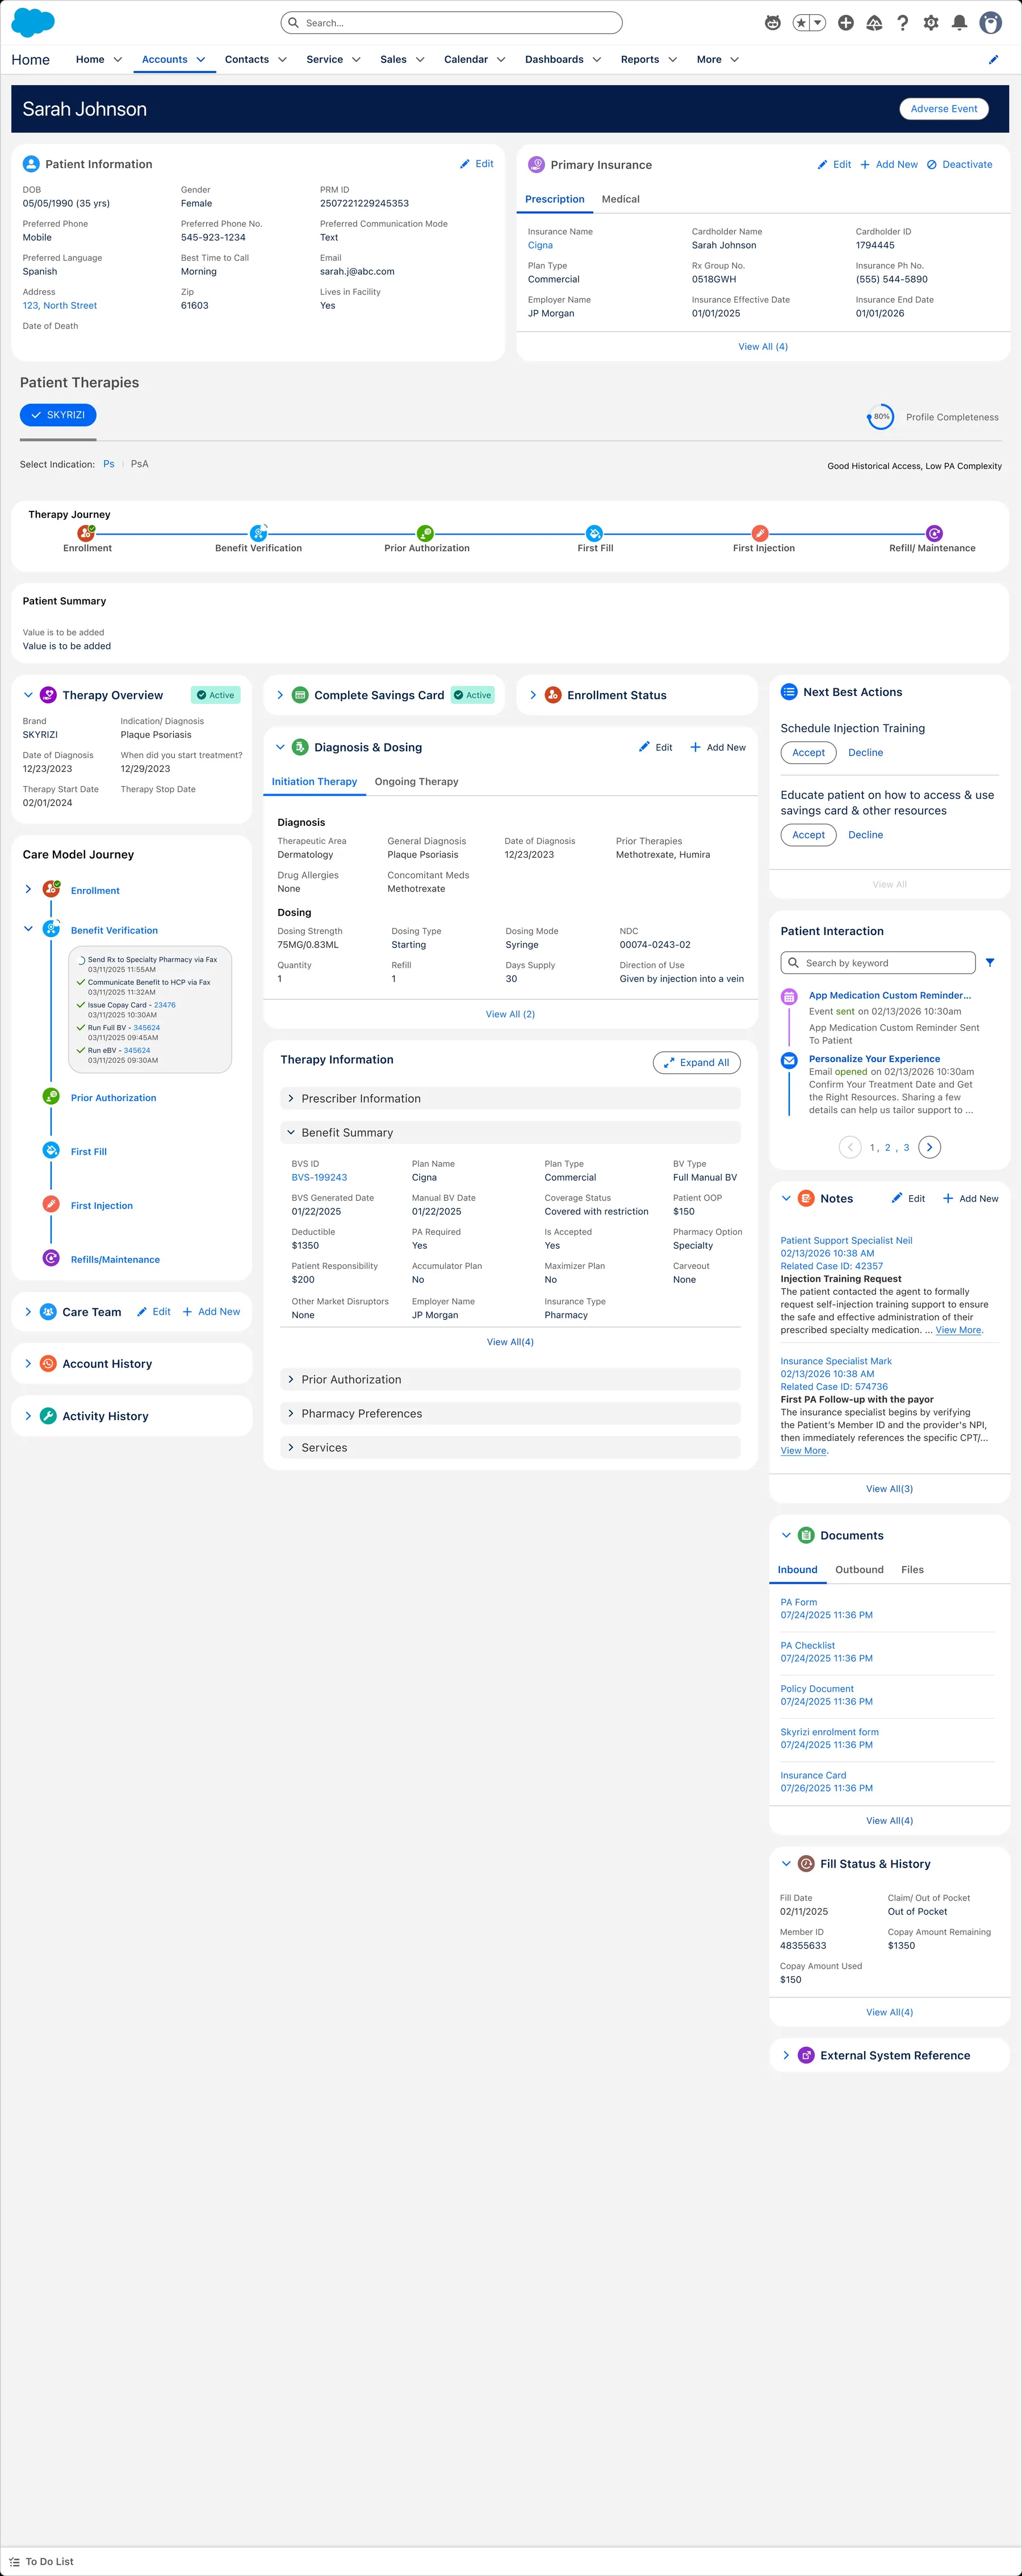Click the favorites star icon
Viewport: 1022px width, 2576px height.
[801, 23]
